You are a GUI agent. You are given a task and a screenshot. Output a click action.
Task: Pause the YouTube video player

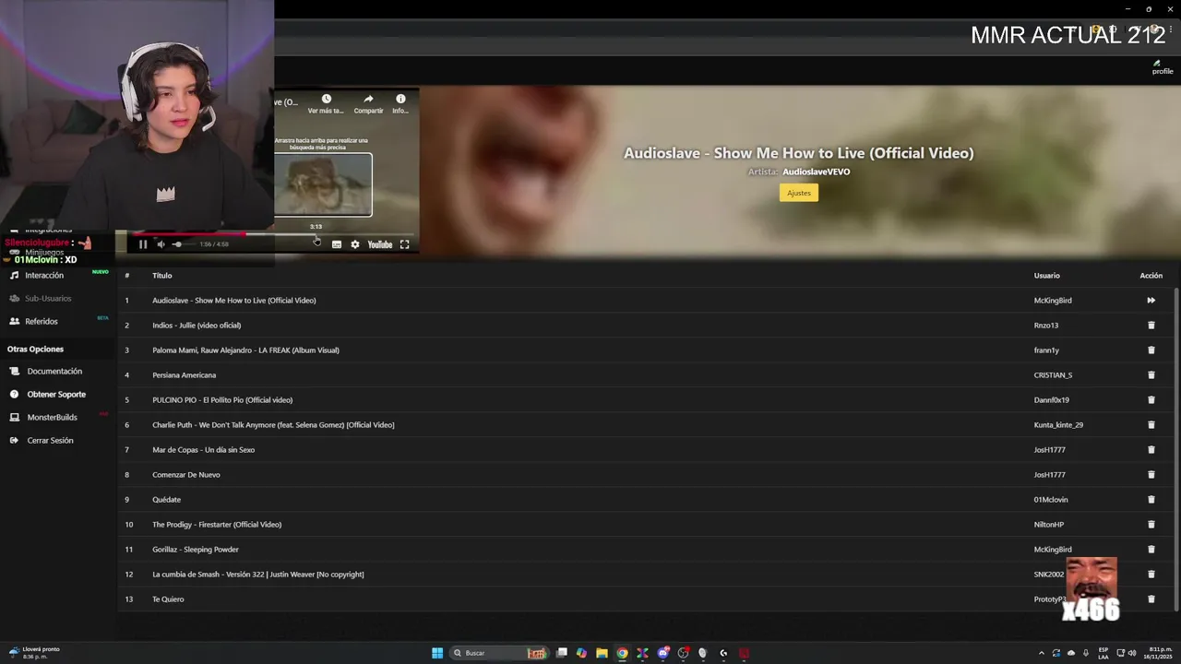[142, 244]
